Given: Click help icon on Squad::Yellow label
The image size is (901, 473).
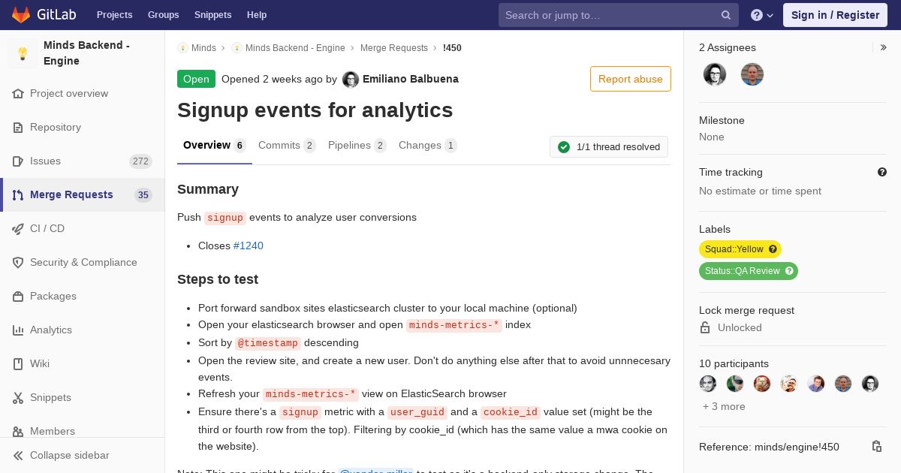Looking at the screenshot, I should point(773,249).
